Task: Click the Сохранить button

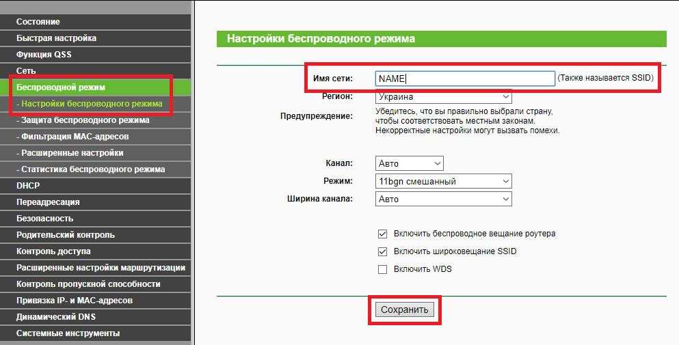Action: point(404,309)
